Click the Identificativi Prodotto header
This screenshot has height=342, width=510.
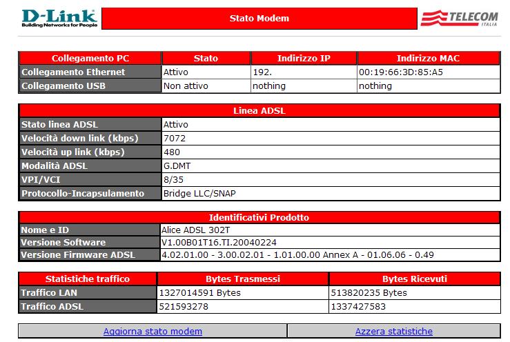click(259, 217)
